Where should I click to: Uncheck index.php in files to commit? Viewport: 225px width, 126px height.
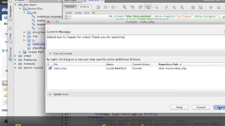[x=50, y=68]
